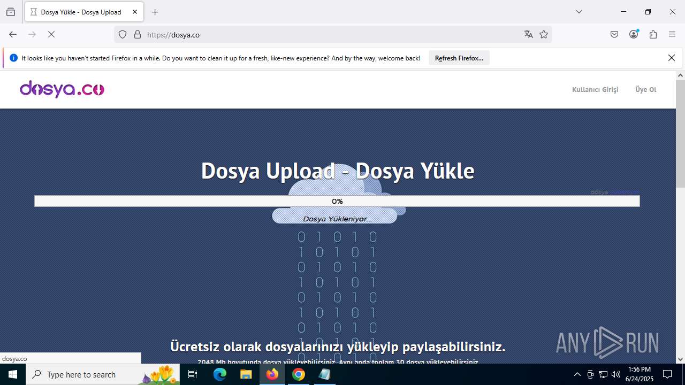Save to Pocket icon
Screen dimensions: 685x385
(614, 34)
